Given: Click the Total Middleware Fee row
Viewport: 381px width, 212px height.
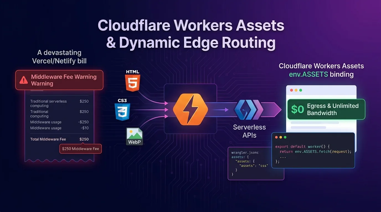Looking at the screenshot, I should tap(59, 139).
